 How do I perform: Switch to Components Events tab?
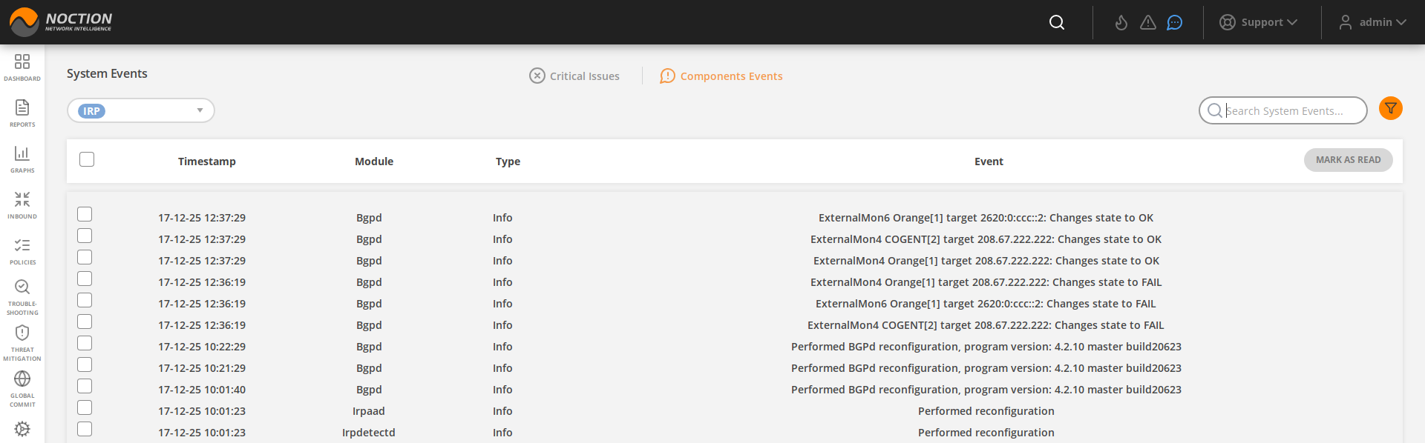(721, 76)
